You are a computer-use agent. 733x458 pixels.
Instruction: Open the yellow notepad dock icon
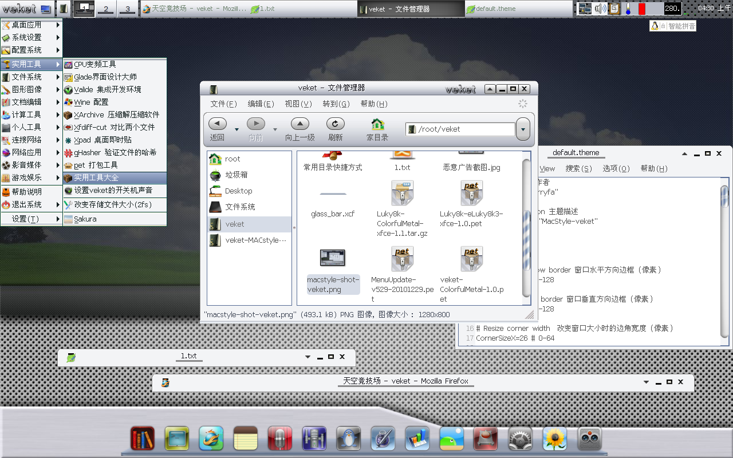coord(246,440)
